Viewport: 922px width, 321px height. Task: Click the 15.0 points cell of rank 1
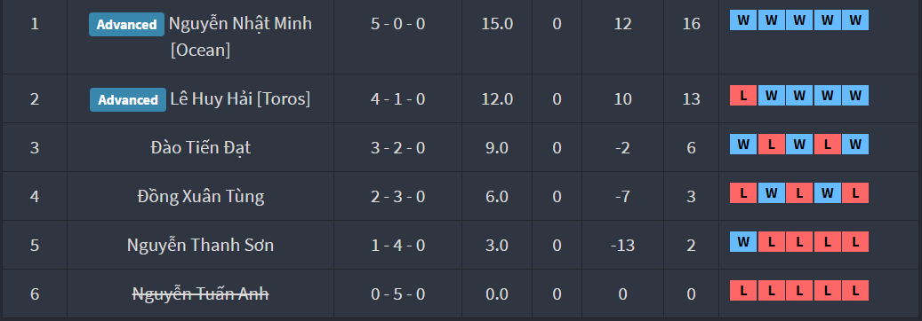point(497,24)
